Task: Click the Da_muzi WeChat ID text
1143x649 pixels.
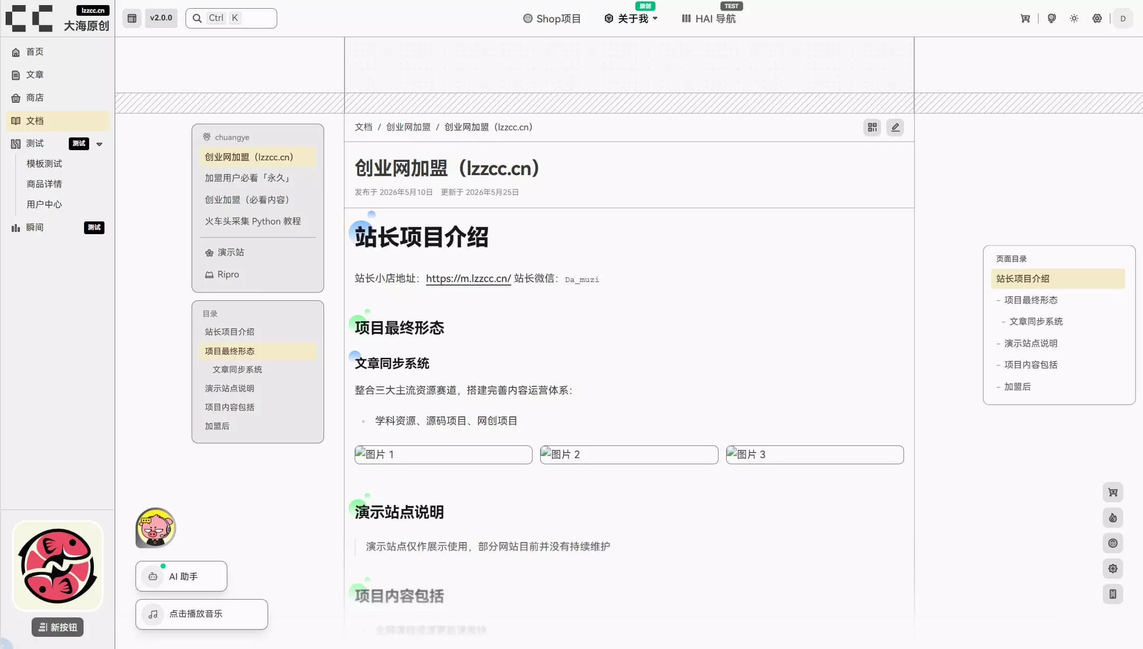Action: [582, 279]
